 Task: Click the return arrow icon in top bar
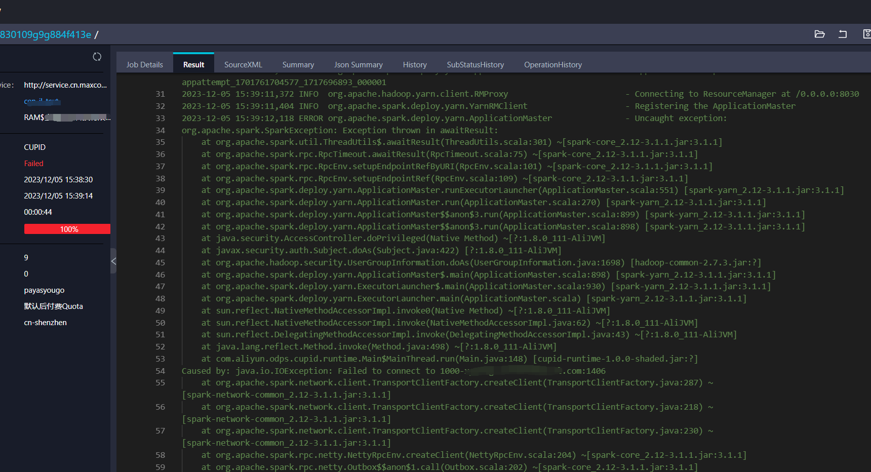pyautogui.click(x=843, y=34)
